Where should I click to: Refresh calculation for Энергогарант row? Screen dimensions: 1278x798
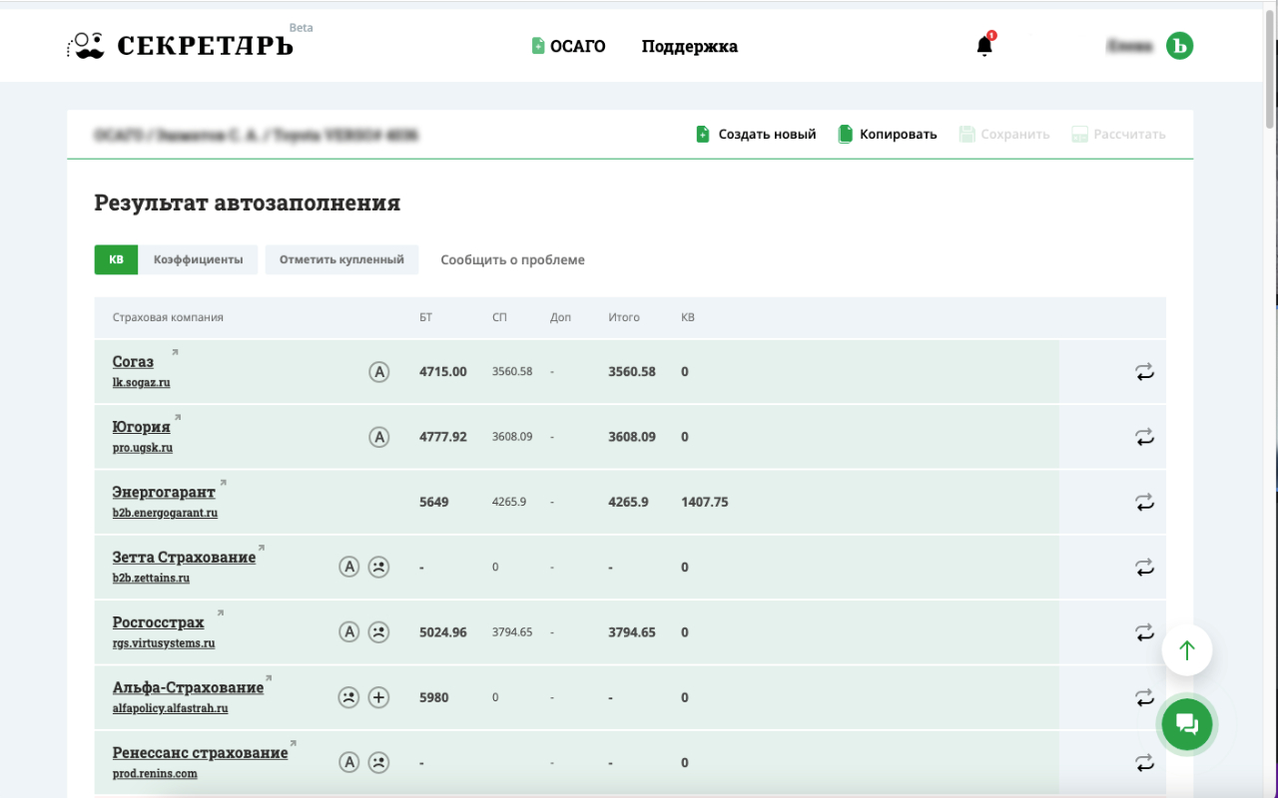tap(1144, 502)
